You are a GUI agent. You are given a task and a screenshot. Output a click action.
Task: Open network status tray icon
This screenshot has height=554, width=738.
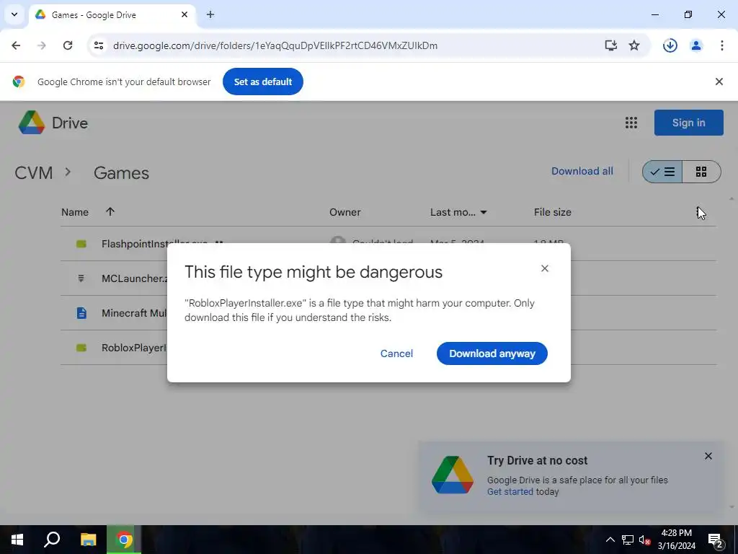tap(628, 540)
